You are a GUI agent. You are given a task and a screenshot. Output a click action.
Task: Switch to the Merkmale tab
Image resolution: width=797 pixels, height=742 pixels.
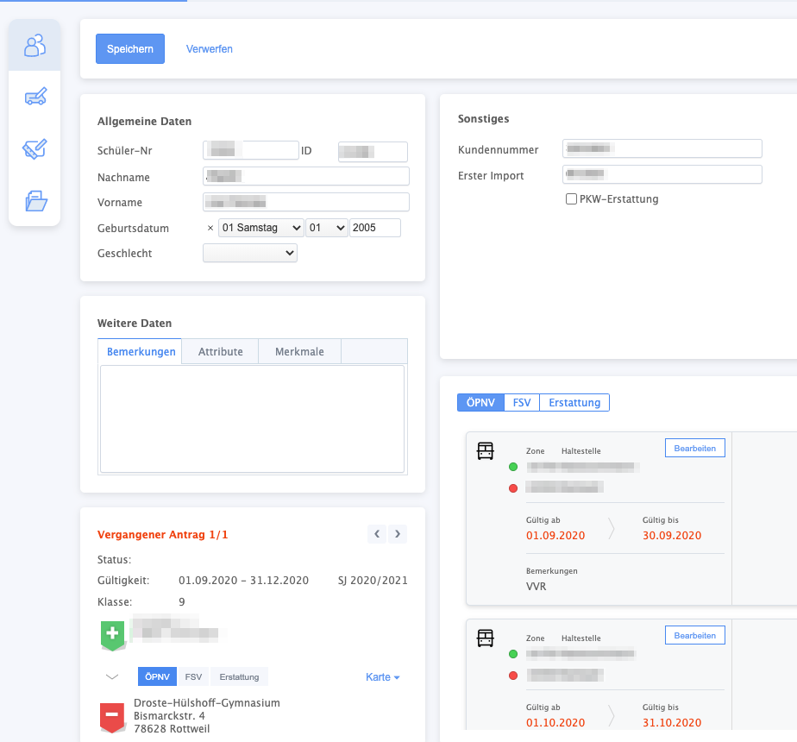pyautogui.click(x=299, y=351)
